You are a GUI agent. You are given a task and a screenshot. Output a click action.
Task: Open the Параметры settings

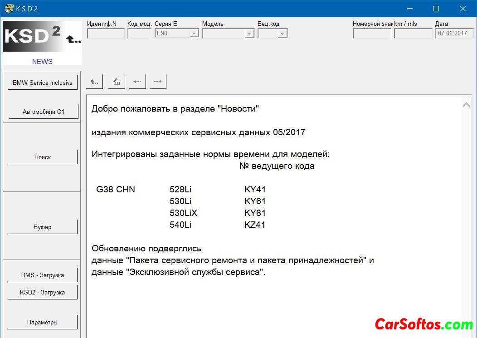(43, 323)
